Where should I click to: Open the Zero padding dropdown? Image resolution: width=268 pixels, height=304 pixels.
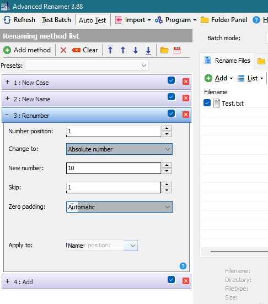[x=119, y=207]
